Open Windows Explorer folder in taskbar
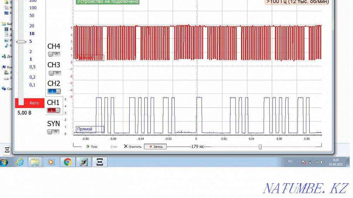353x198 pixels. pyautogui.click(x=35, y=162)
